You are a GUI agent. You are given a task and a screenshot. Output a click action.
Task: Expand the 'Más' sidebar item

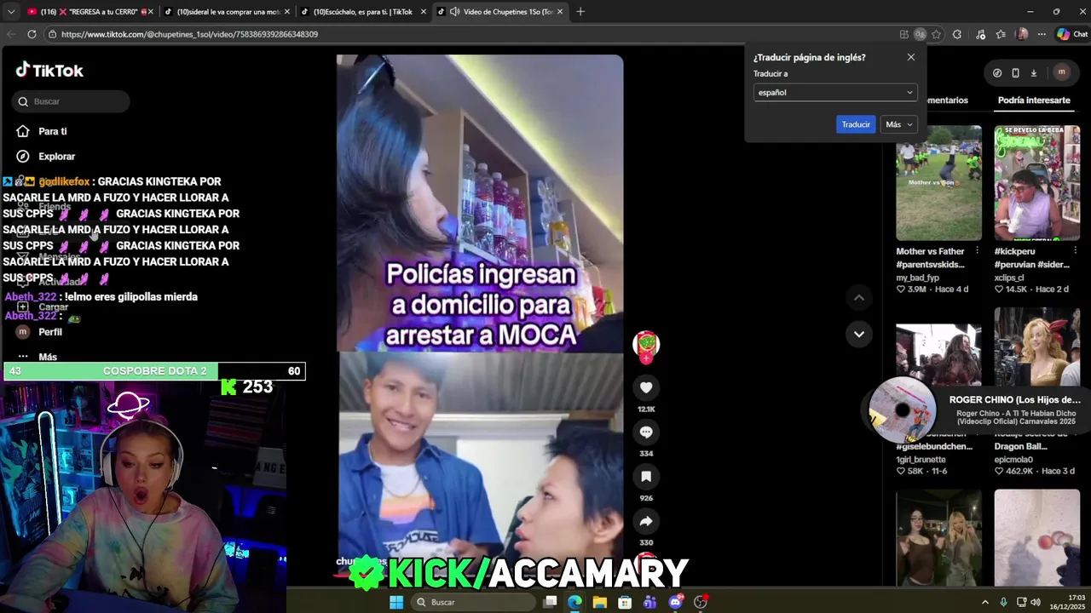tap(47, 357)
